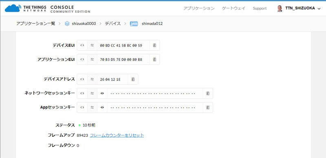Toggle hex format for Appセッションキー
Image resolution: width=326 pixels, height=158 pixels.
(82, 107)
